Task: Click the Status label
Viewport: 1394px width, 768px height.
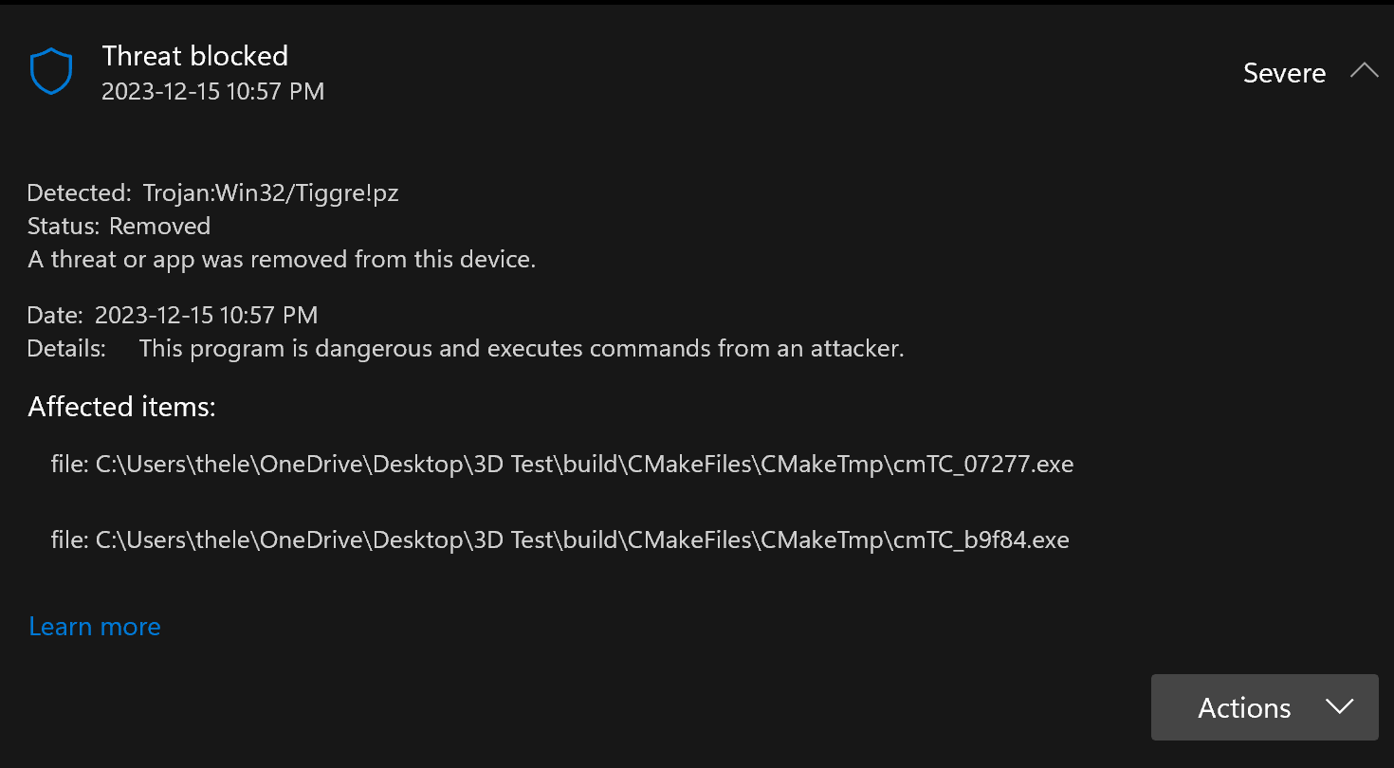Action: coord(64,227)
